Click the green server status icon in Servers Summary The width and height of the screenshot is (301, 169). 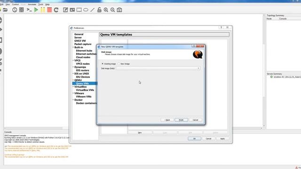pyautogui.click(x=271, y=77)
